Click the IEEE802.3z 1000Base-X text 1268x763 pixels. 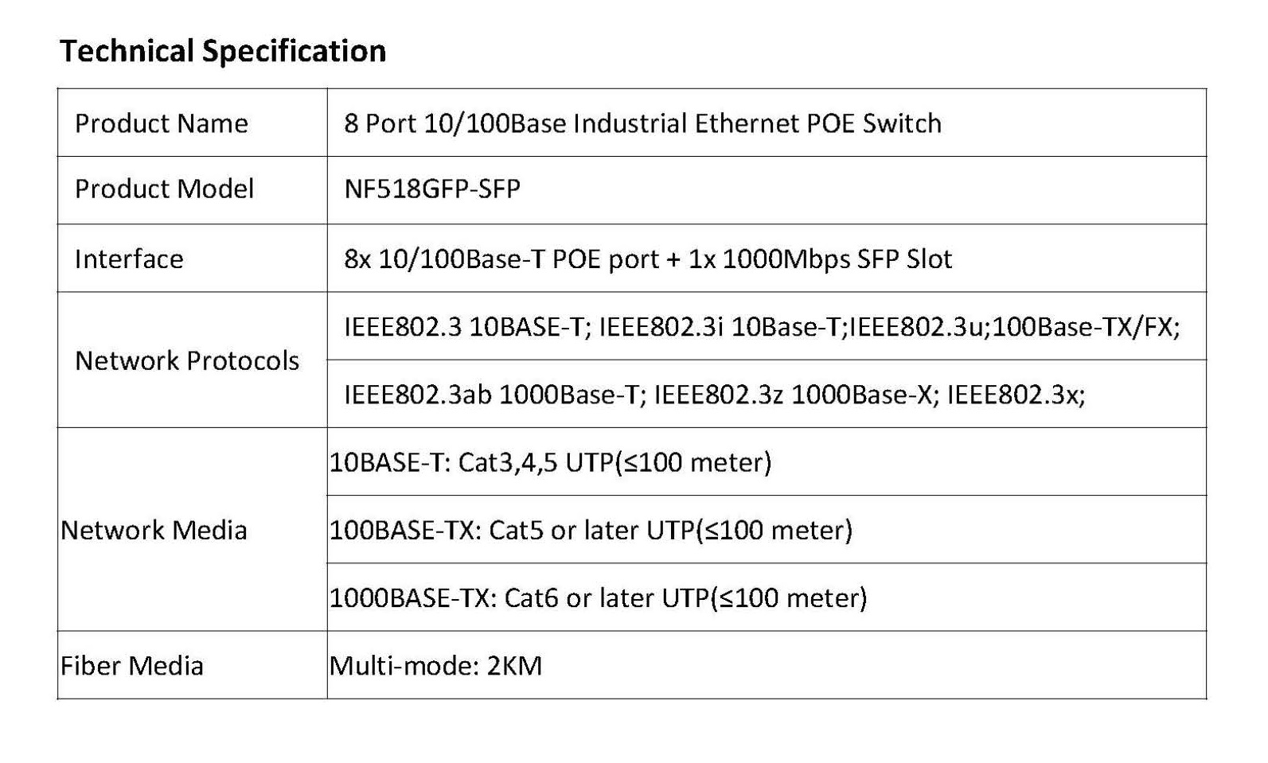(792, 395)
